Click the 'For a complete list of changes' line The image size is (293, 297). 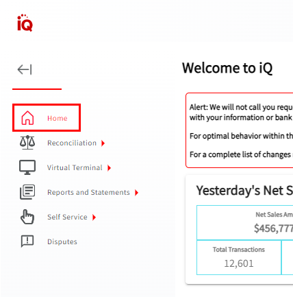pos(241,154)
